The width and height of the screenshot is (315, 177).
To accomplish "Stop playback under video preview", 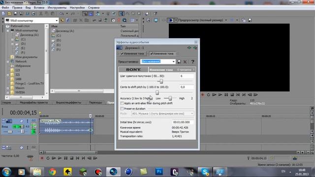I will tap(232, 95).
